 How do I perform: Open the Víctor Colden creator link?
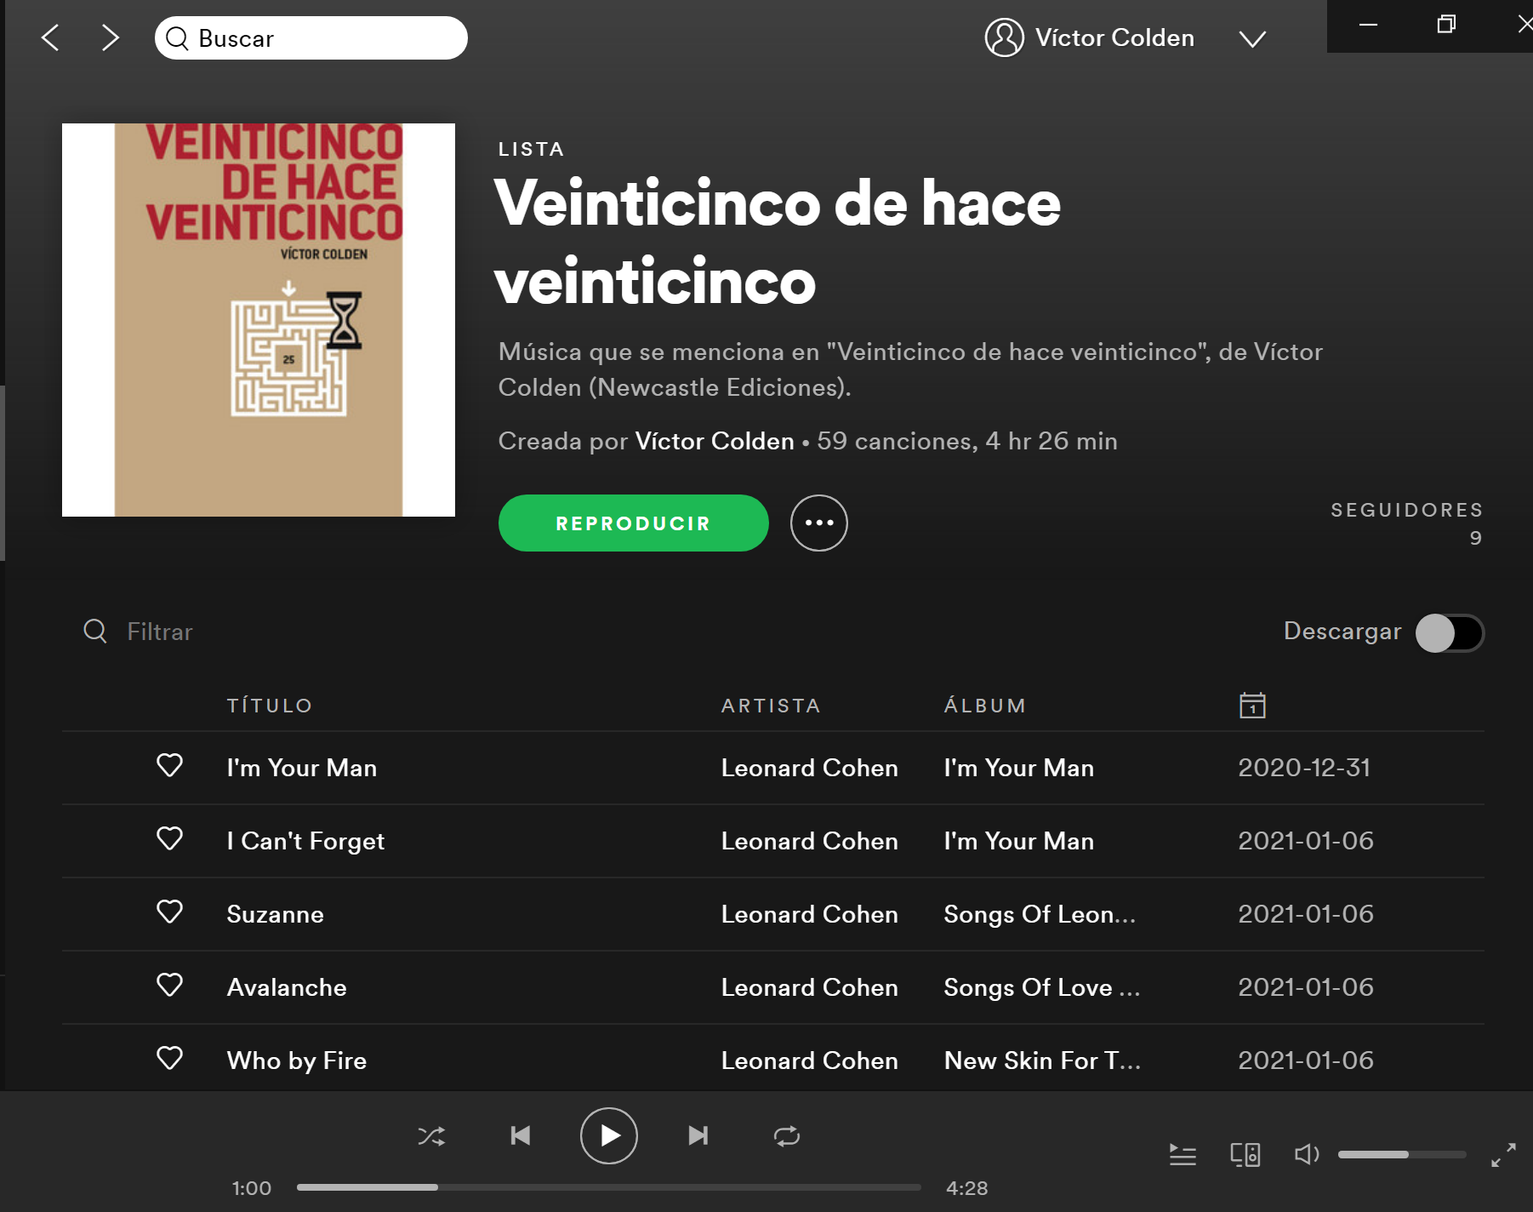pos(714,441)
